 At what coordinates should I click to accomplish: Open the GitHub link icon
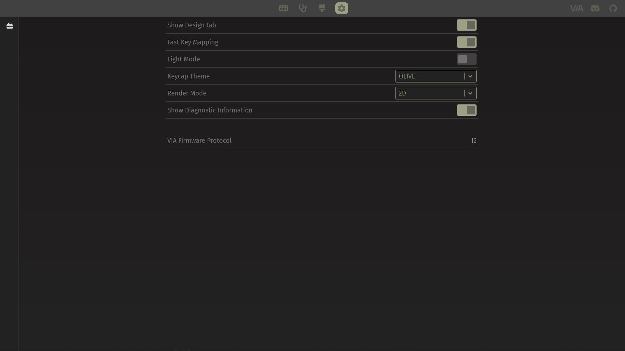pyautogui.click(x=613, y=8)
